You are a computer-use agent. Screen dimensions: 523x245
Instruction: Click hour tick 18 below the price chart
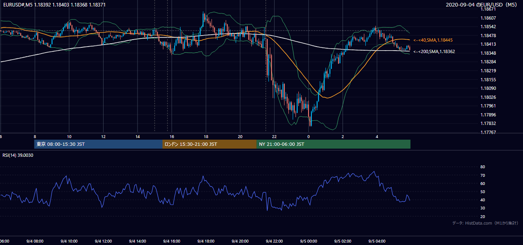206,137
